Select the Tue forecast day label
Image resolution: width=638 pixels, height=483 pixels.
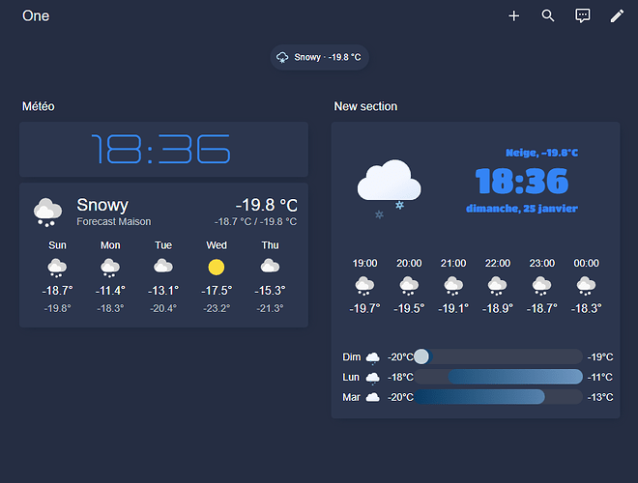pos(163,245)
